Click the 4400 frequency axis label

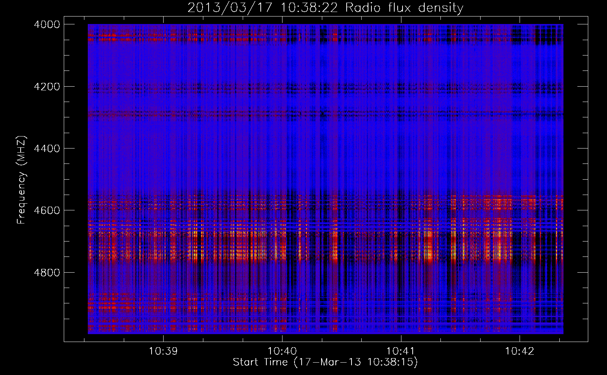coord(47,148)
